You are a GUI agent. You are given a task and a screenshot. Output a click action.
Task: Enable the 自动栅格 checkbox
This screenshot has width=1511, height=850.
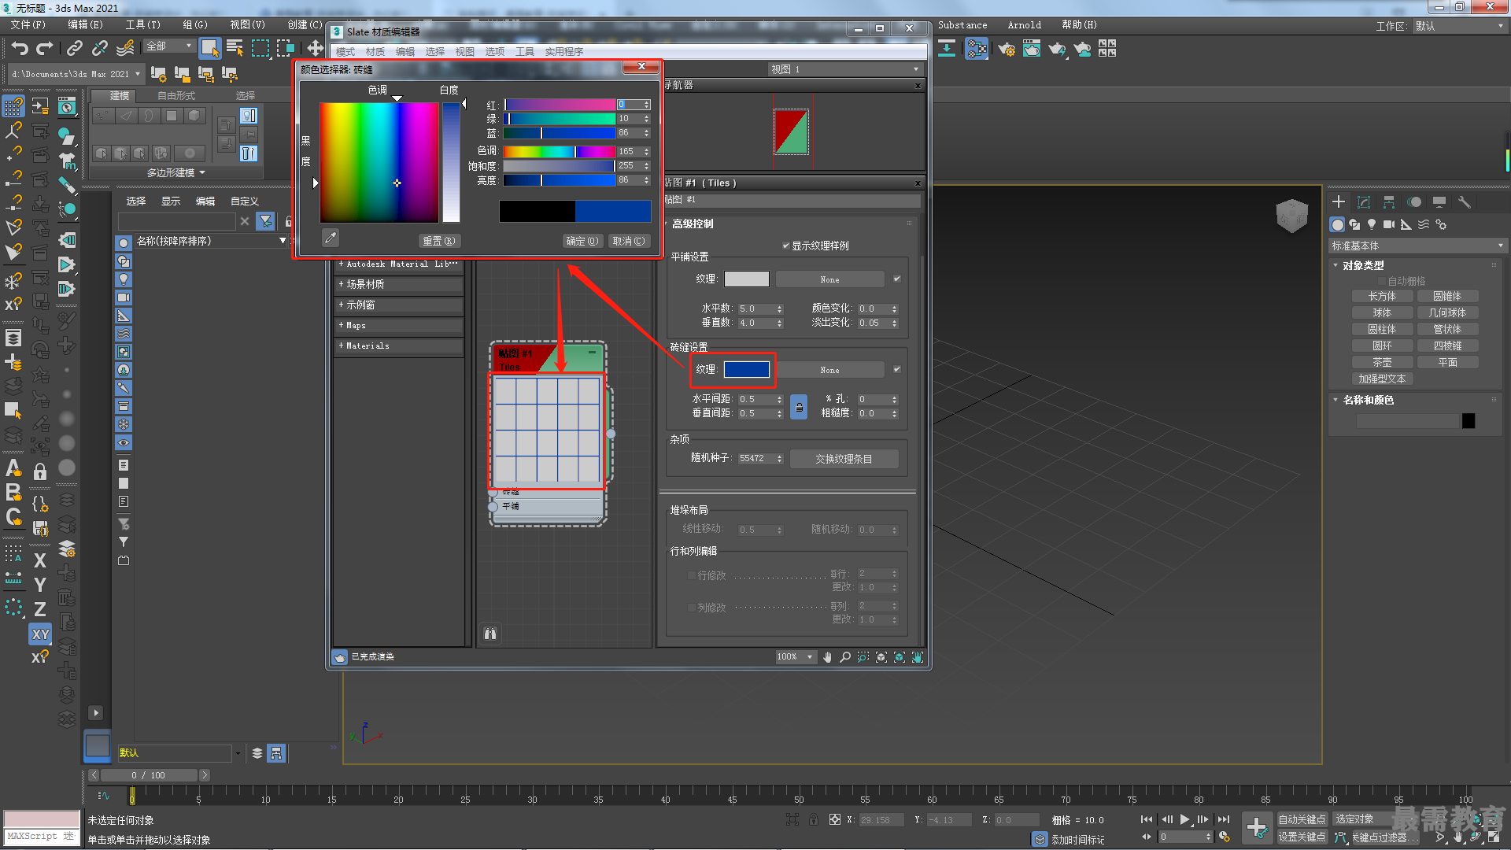(1381, 281)
